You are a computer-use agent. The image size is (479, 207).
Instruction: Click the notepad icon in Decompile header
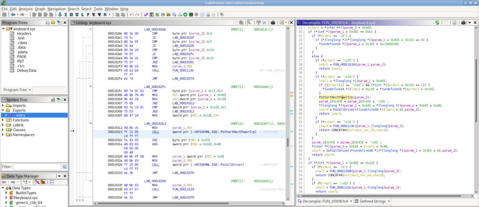tap(455, 22)
